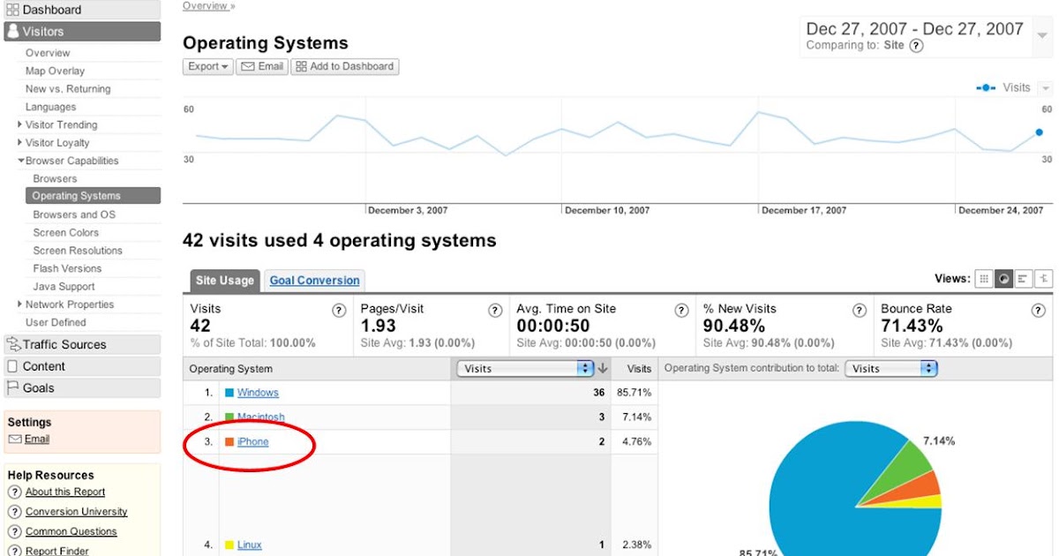Switch to pie chart view icon

click(x=1004, y=279)
